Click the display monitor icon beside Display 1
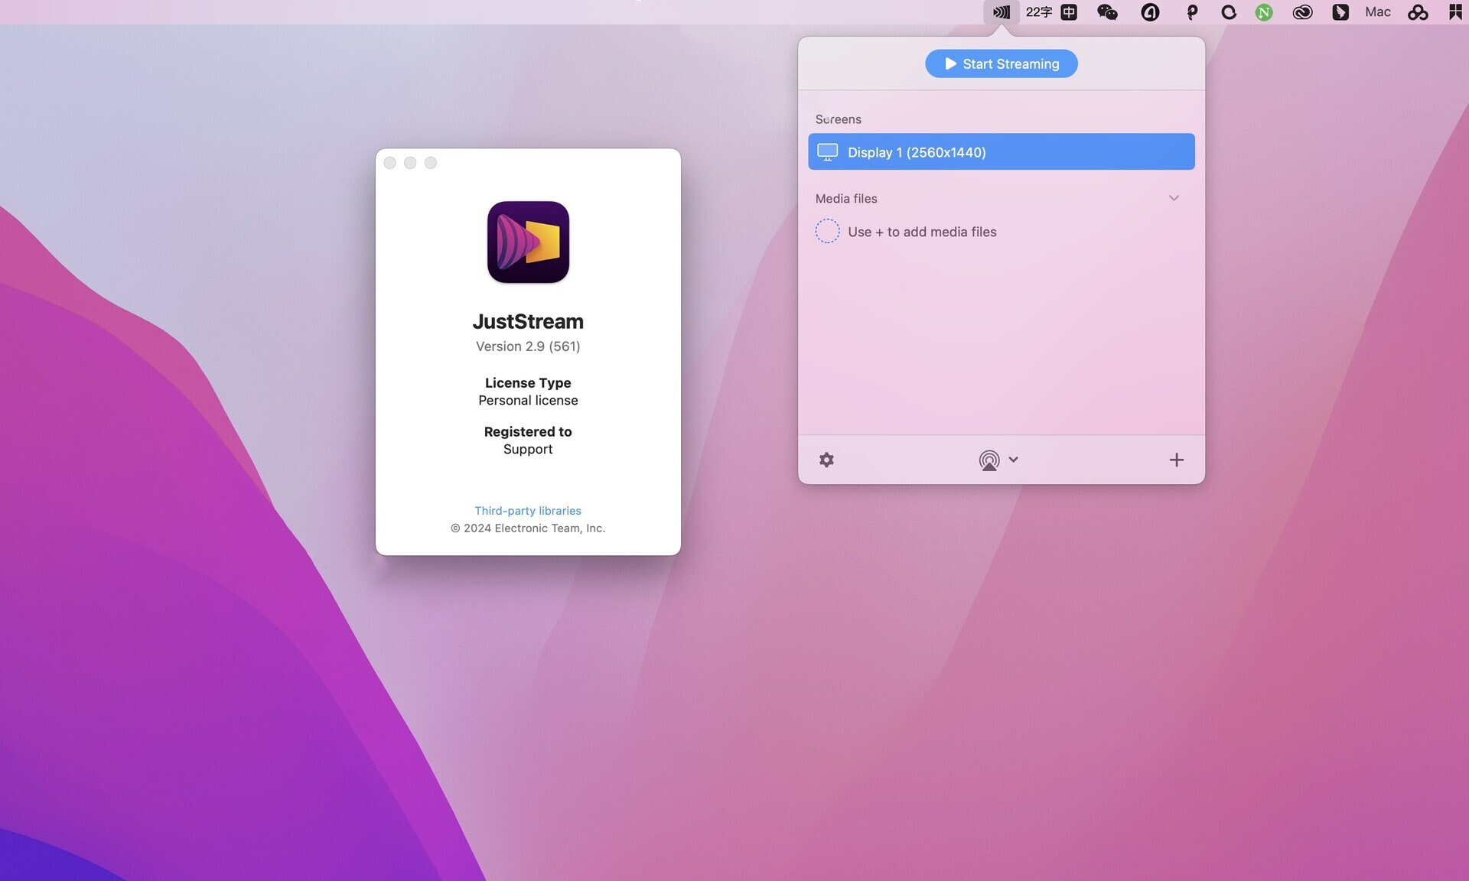 (827, 151)
